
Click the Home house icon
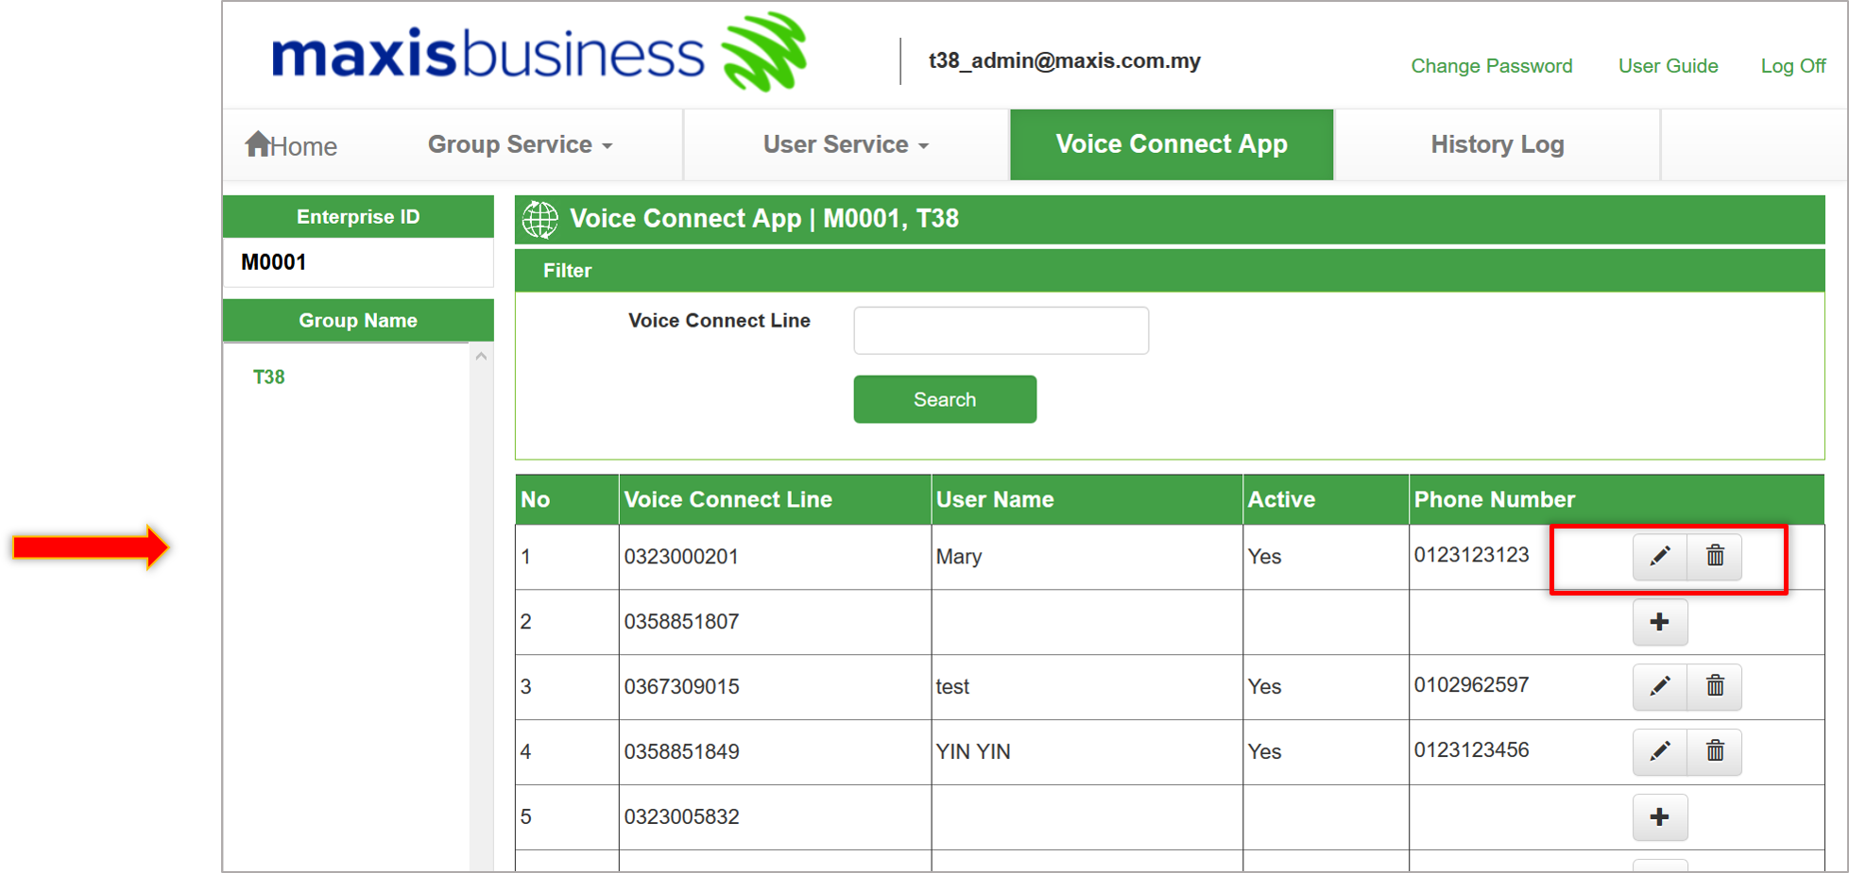coord(258,143)
